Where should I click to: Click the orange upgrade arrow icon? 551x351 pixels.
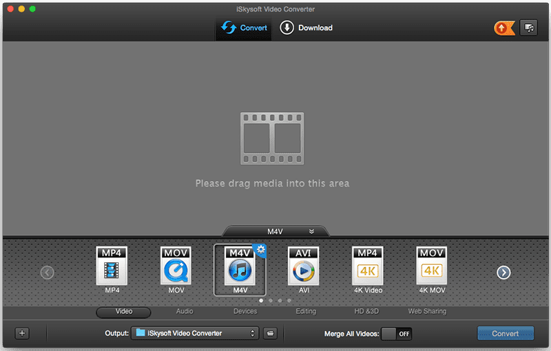pyautogui.click(x=504, y=28)
